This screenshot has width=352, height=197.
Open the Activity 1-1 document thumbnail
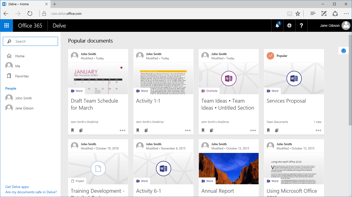point(163,78)
